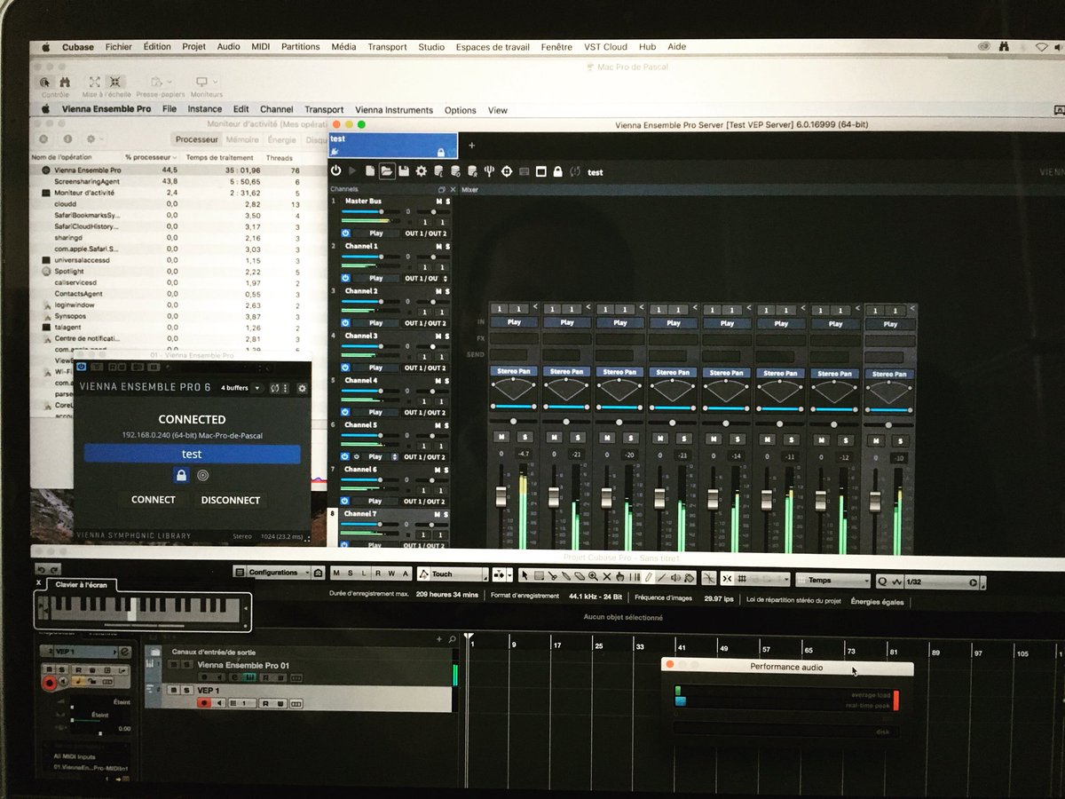
Task: Click the tuning fork icon in VEP toolbar
Action: tap(489, 171)
